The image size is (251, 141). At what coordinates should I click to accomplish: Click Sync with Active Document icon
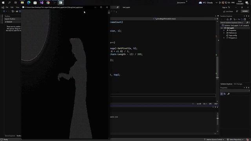click(239, 20)
